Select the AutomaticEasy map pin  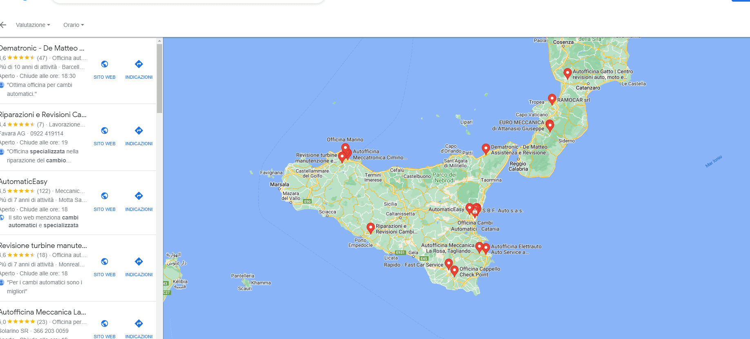pos(470,209)
